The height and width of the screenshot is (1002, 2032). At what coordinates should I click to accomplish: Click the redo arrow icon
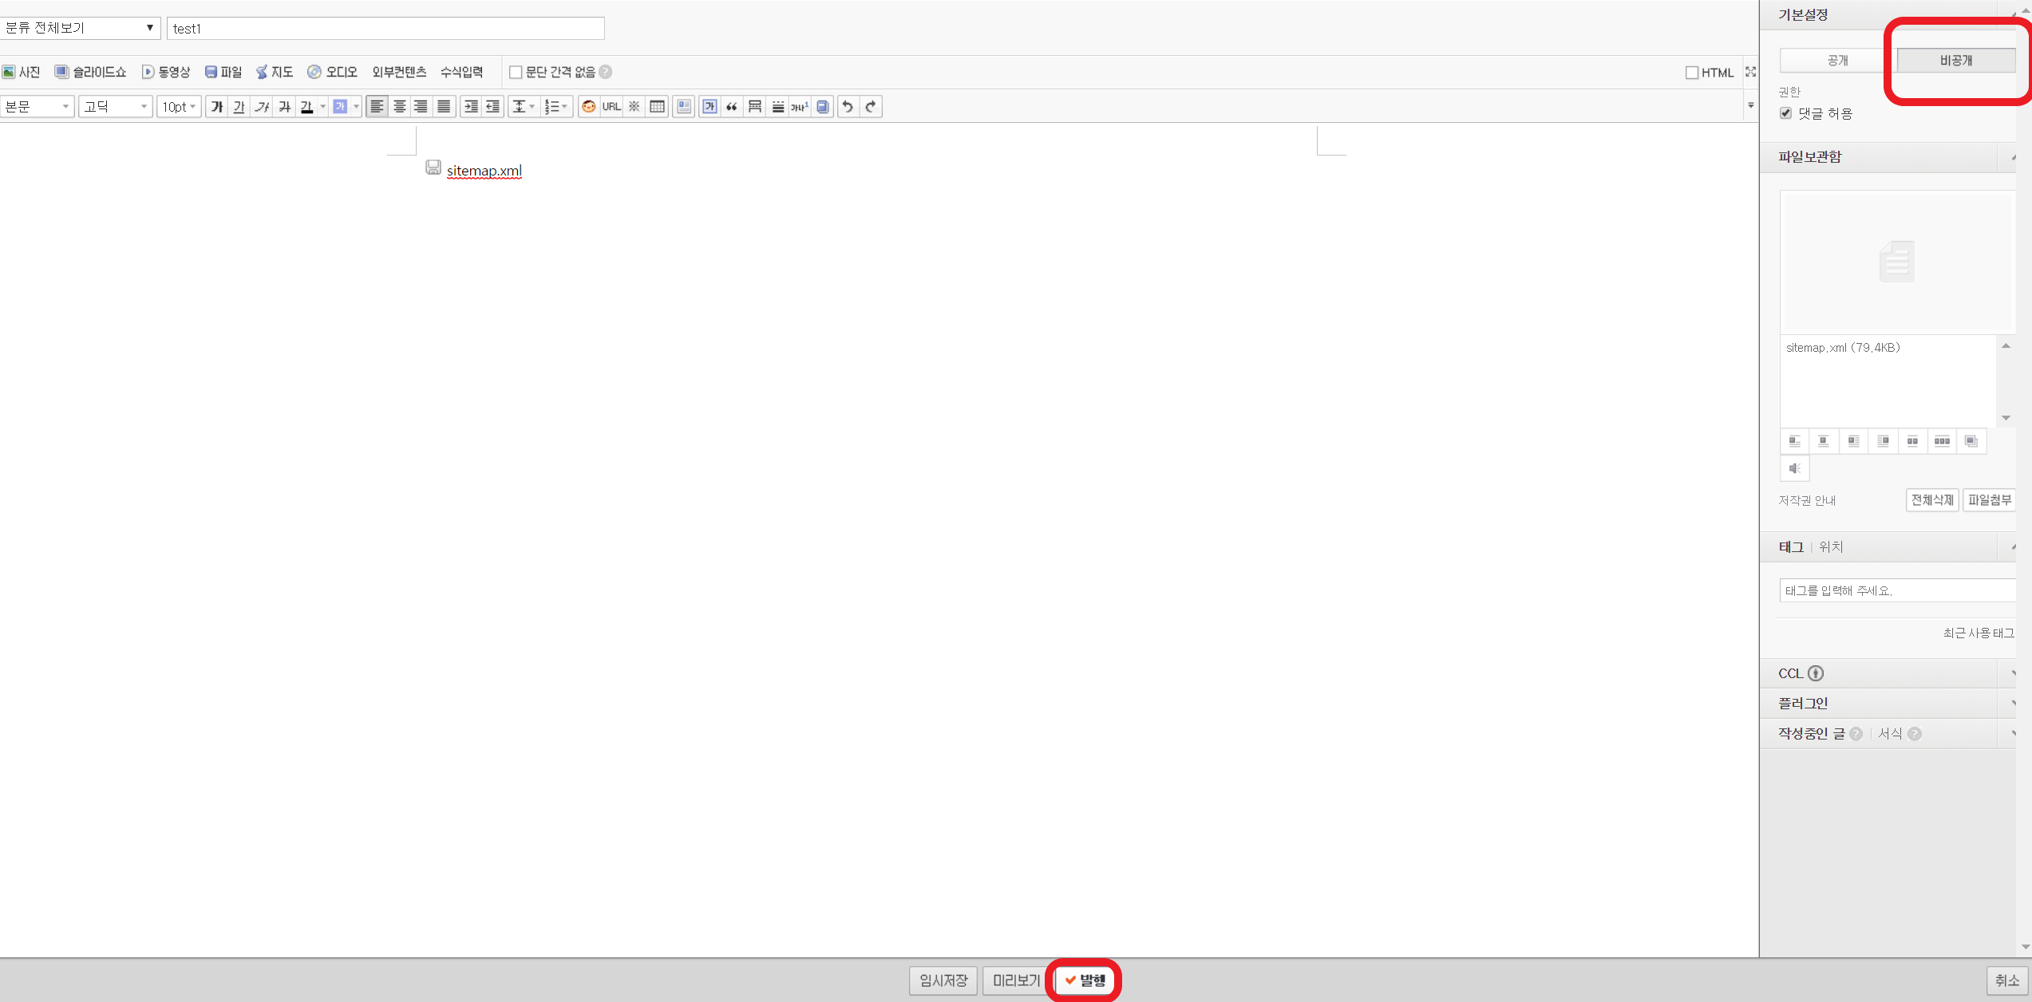871,107
